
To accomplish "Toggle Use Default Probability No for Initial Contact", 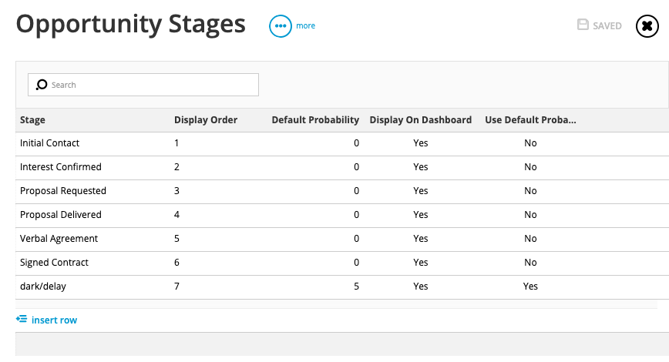I will point(530,142).
